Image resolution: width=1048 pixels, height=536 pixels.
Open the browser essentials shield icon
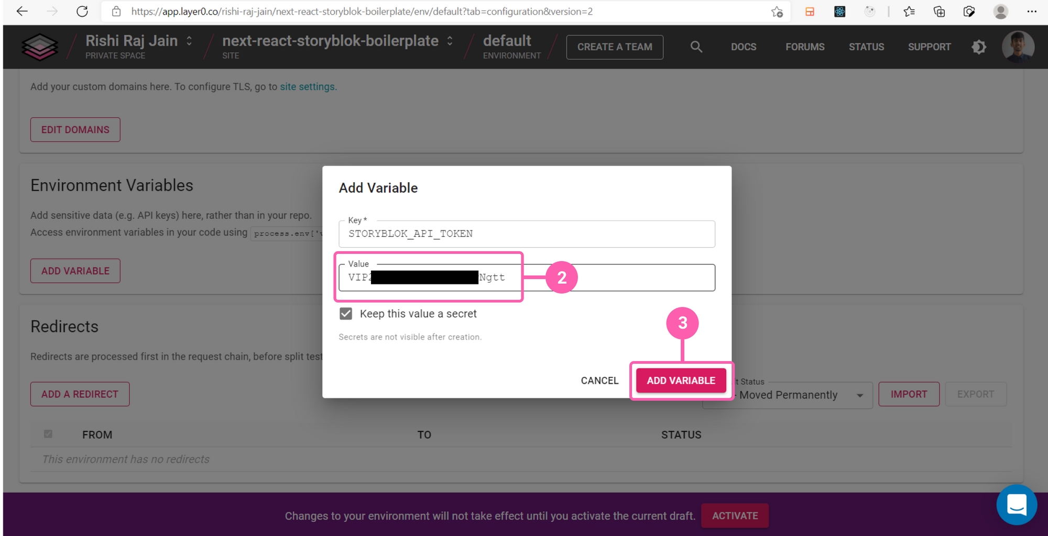969,12
